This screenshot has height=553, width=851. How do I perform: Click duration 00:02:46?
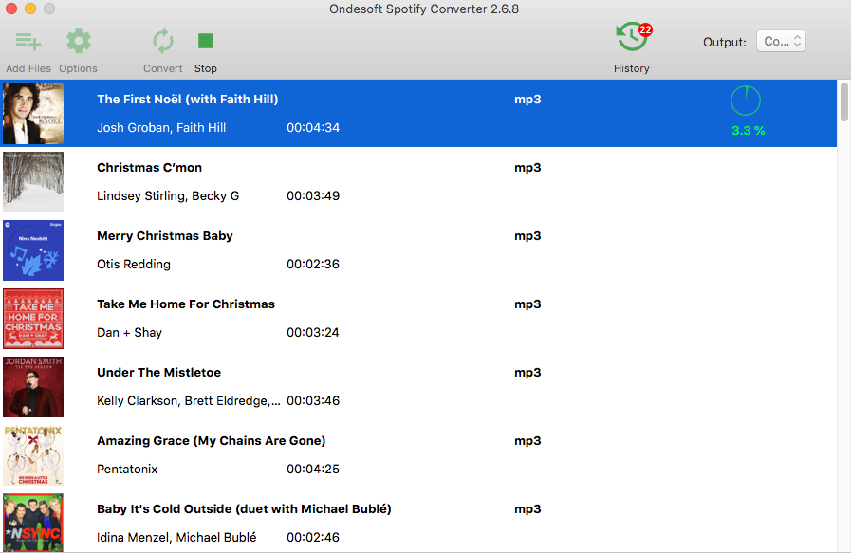click(313, 537)
